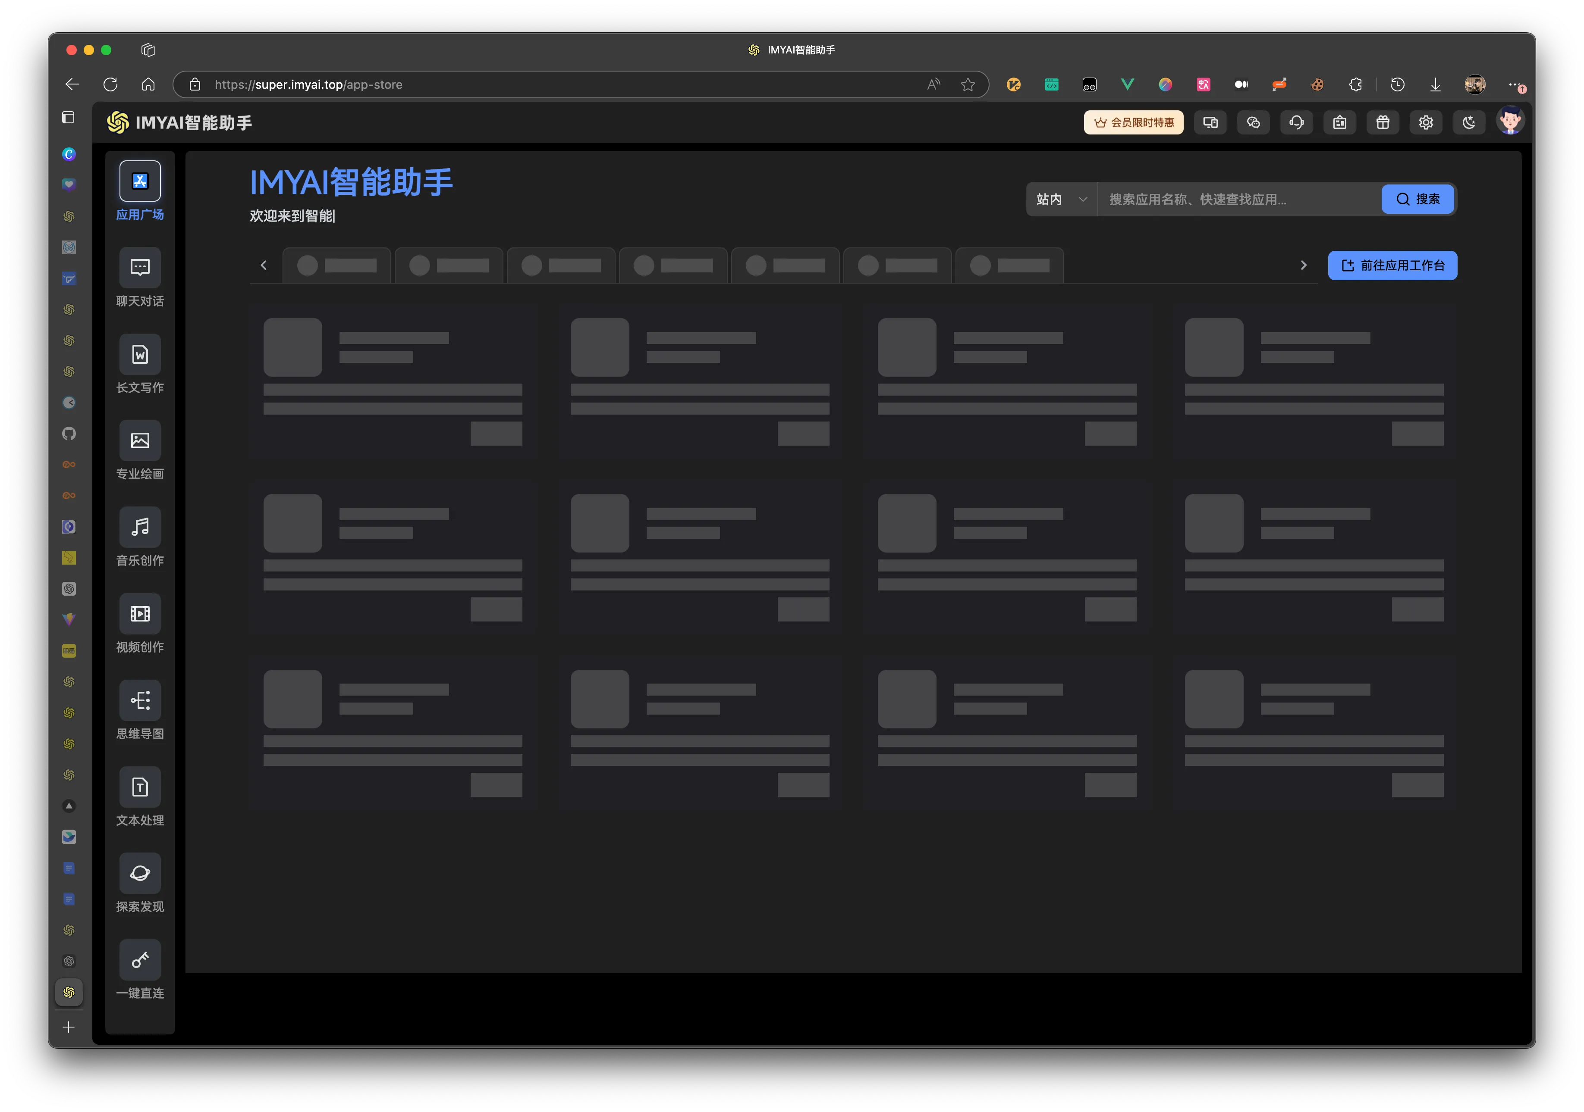Go to browser home page
1584x1112 pixels.
[x=148, y=84]
